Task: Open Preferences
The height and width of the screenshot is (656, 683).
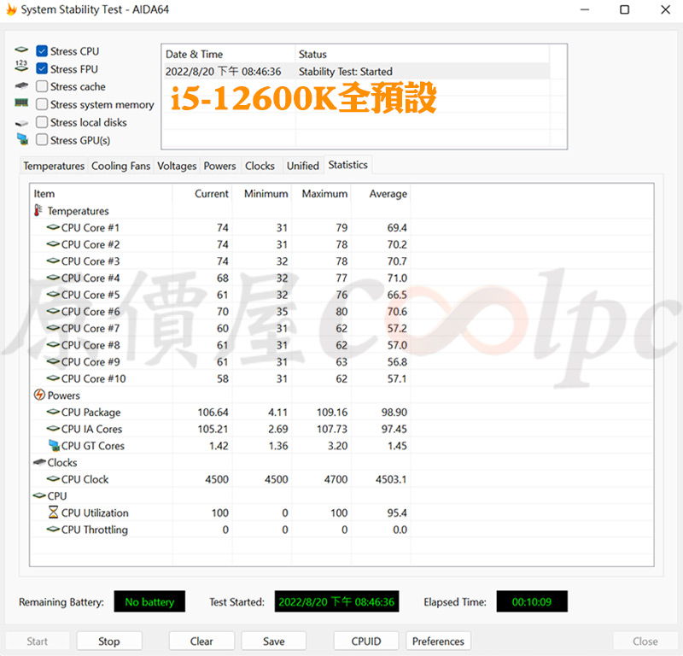Action: 438,641
